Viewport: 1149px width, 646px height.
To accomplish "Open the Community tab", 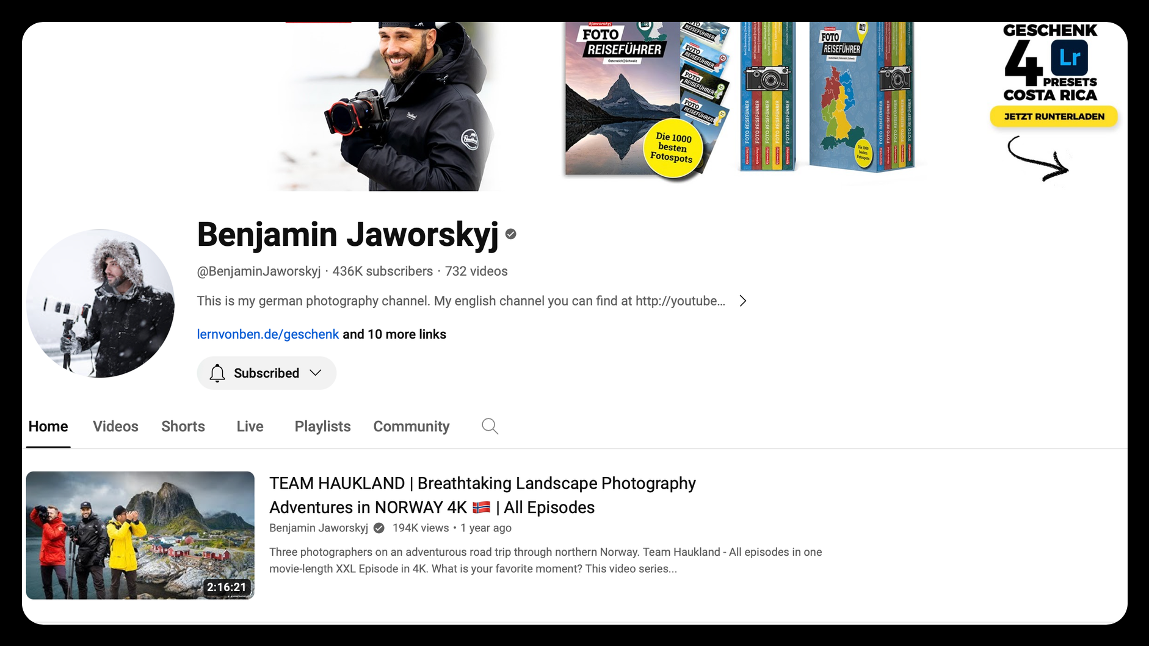I will (x=411, y=426).
